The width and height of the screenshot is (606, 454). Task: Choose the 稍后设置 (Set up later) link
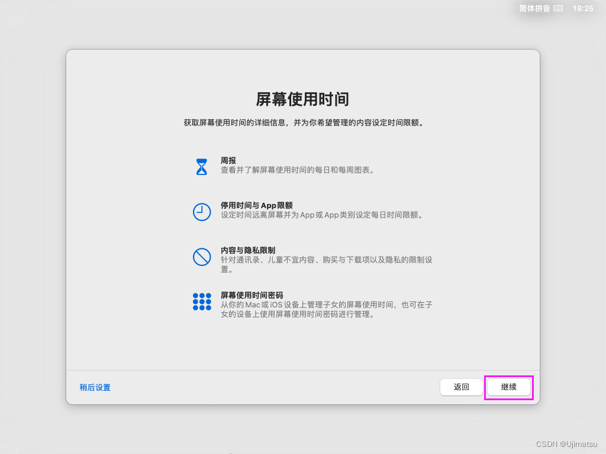95,388
